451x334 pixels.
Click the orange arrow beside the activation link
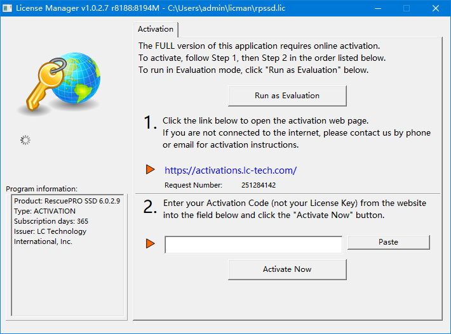pyautogui.click(x=150, y=169)
